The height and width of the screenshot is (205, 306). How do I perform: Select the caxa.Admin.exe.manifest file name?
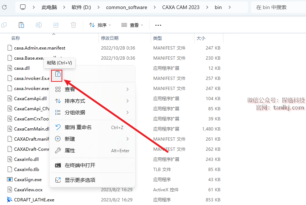[39, 48]
